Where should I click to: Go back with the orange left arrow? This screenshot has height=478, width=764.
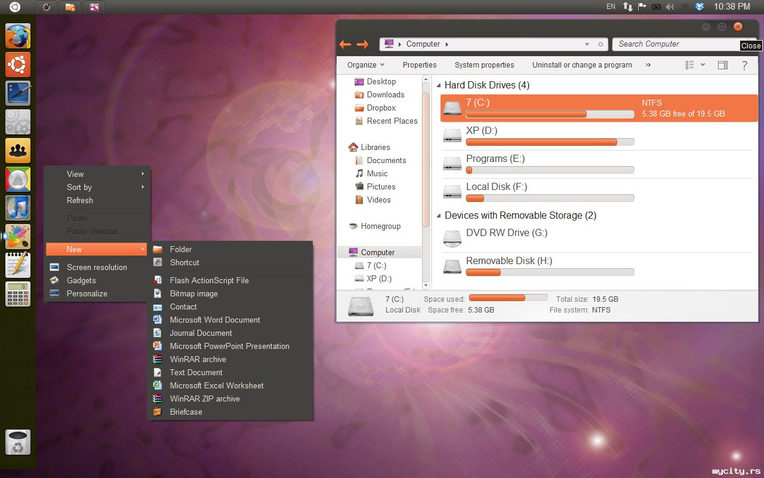345,44
